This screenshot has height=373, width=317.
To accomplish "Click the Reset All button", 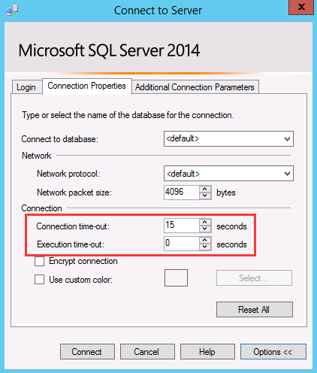I will pyautogui.click(x=255, y=310).
